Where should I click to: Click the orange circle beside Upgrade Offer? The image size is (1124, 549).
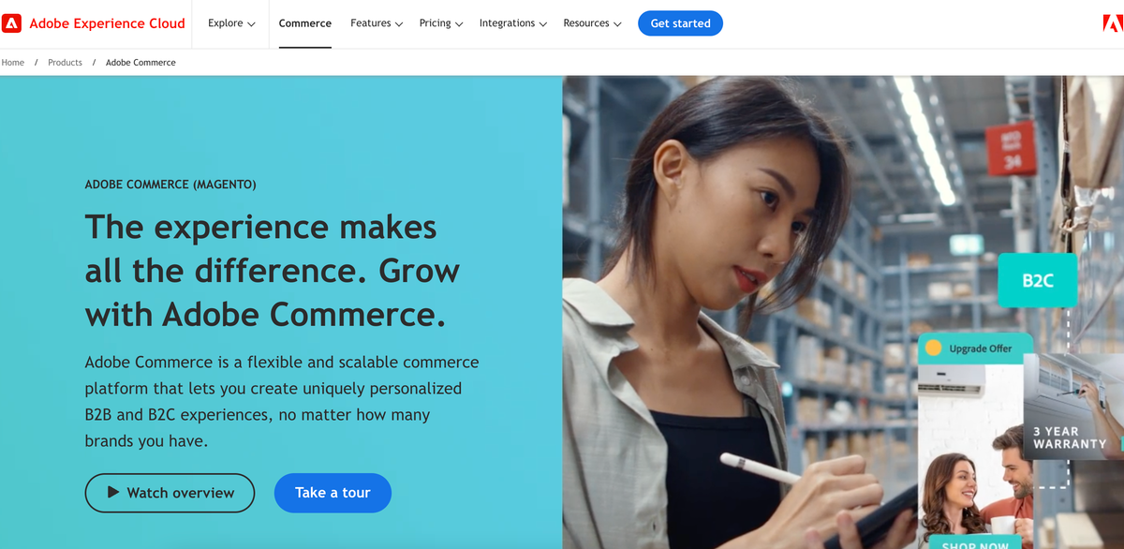tap(933, 349)
